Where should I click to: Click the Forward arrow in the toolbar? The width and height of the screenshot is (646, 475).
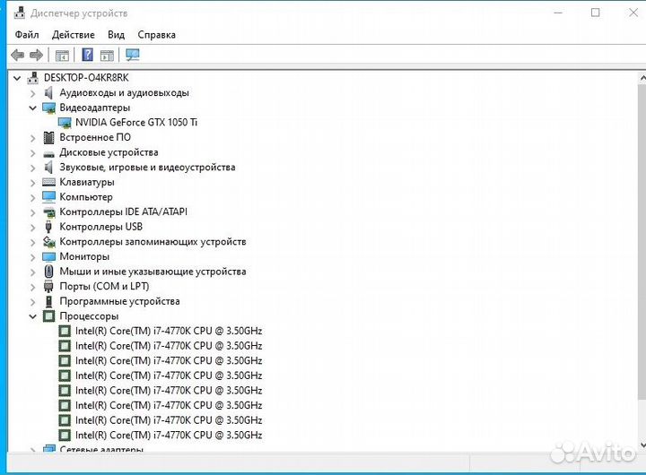pos(36,55)
